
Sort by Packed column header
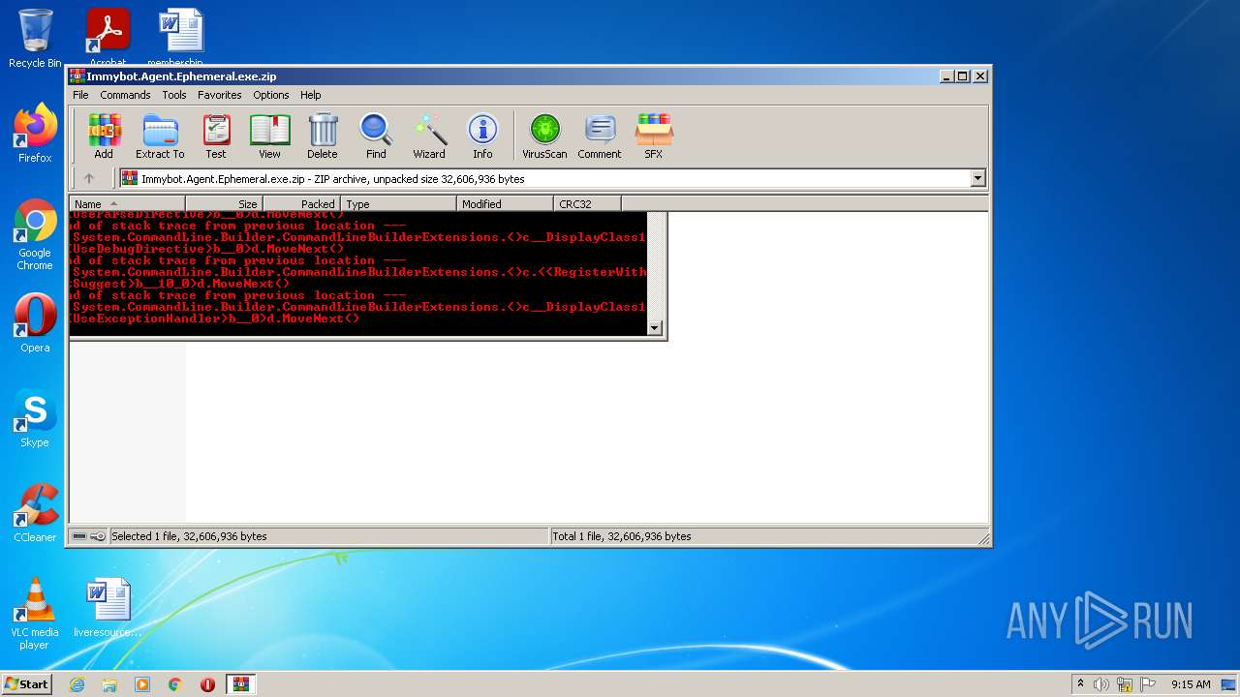coord(301,203)
